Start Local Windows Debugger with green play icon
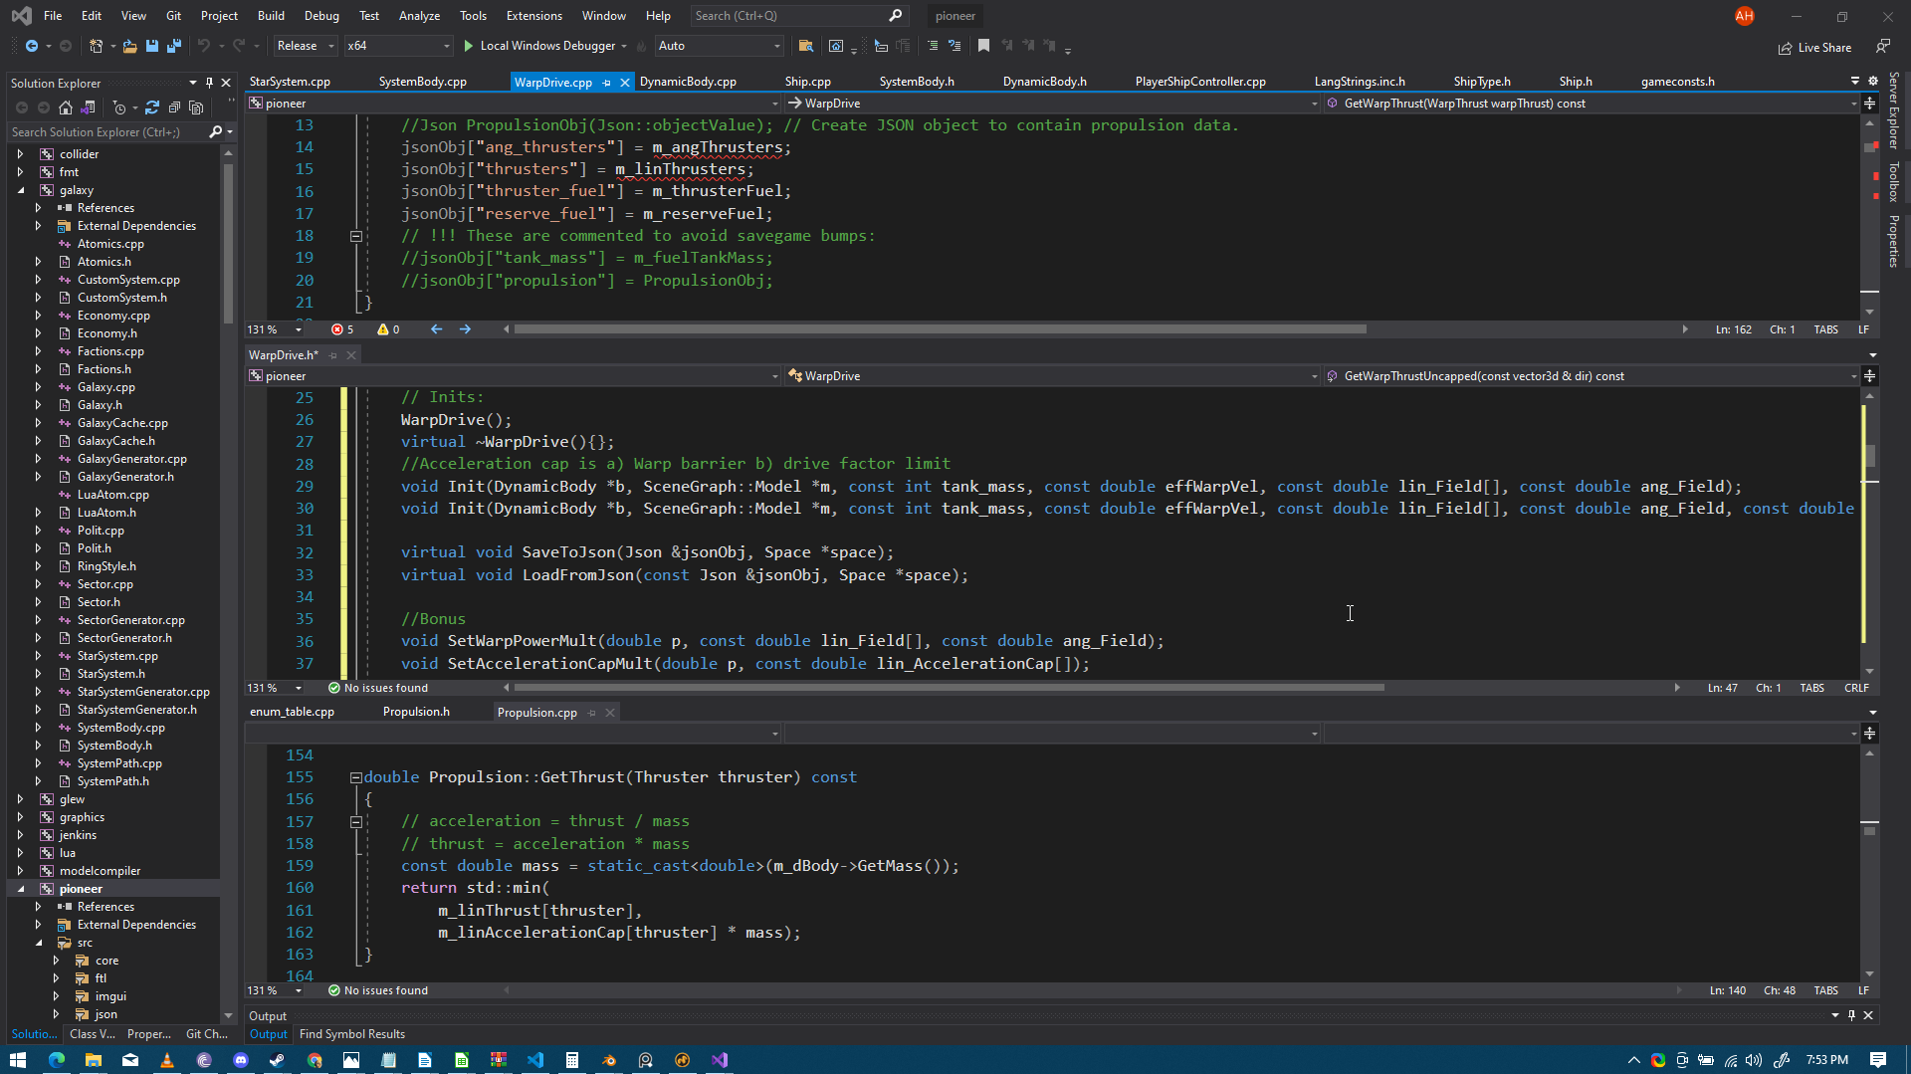1911x1074 pixels. tap(469, 46)
